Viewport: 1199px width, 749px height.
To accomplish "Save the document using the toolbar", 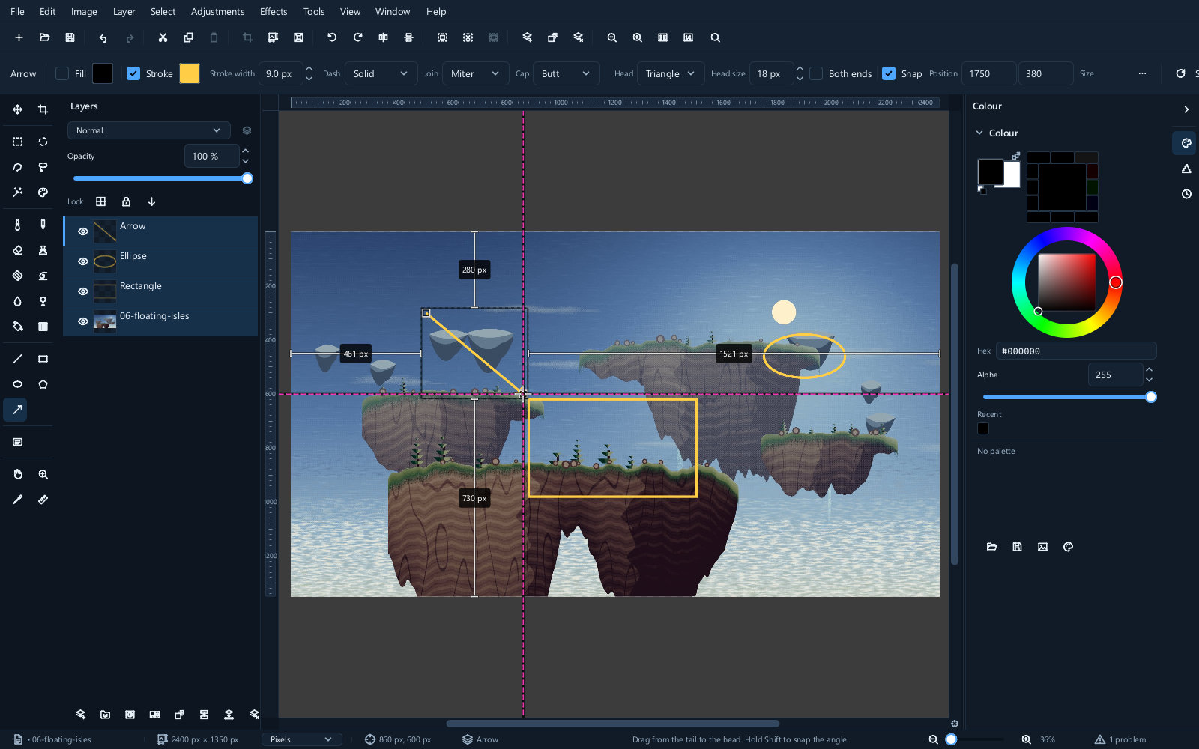I will click(70, 37).
